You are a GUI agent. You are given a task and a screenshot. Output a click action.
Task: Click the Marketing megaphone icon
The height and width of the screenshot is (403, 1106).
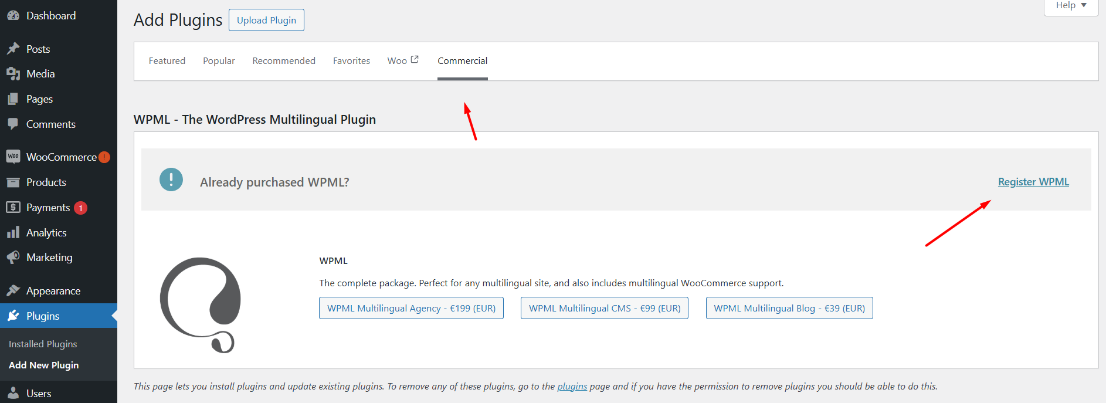[13, 258]
